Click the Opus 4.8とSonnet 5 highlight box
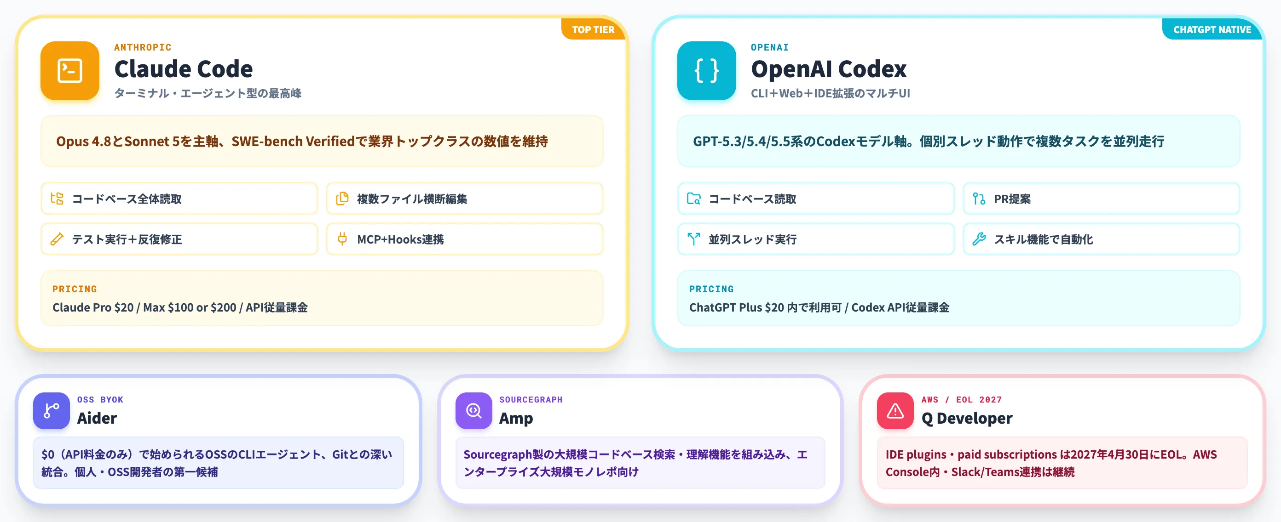Image resolution: width=1281 pixels, height=522 pixels. (x=322, y=141)
